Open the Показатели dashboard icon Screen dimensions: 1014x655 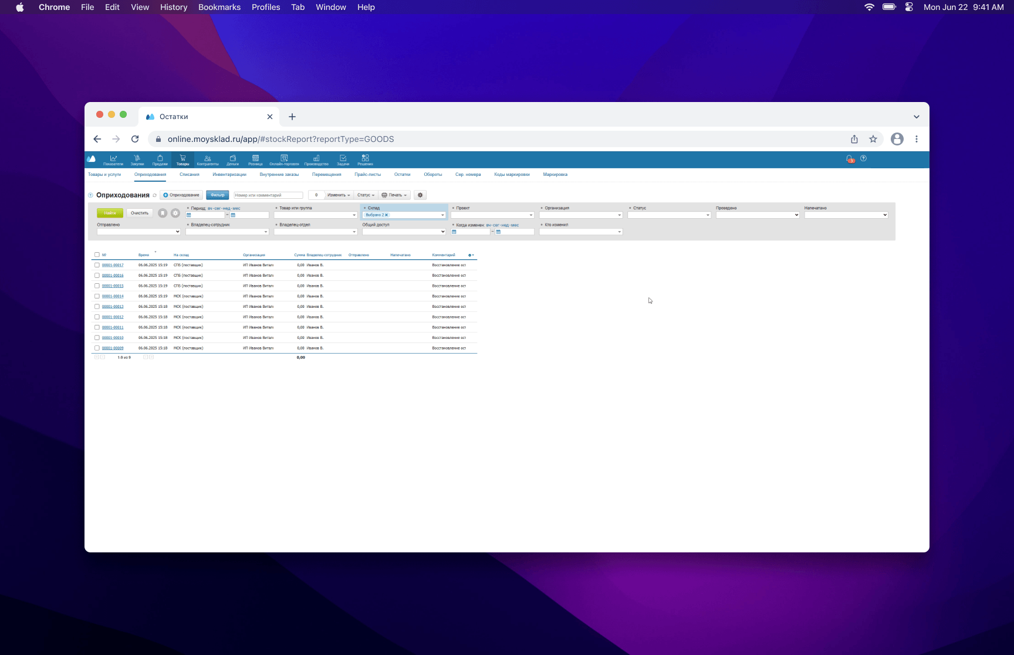point(113,159)
